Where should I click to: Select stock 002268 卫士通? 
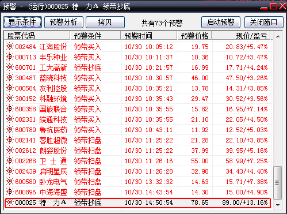(x=41, y=161)
